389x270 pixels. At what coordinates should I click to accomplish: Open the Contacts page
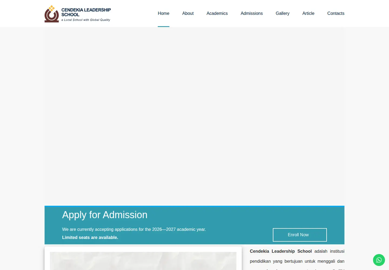(x=336, y=13)
